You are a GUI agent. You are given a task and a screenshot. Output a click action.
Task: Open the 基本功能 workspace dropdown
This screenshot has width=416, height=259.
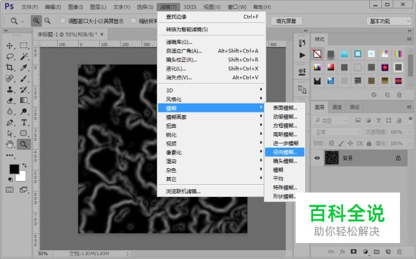(389, 21)
